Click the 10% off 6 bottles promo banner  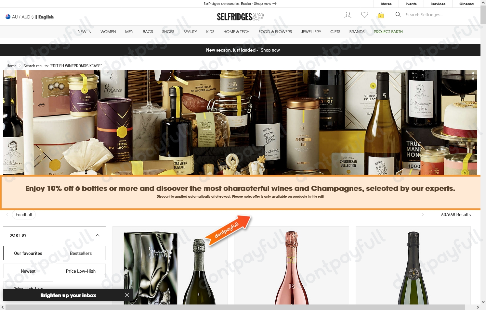click(x=240, y=192)
